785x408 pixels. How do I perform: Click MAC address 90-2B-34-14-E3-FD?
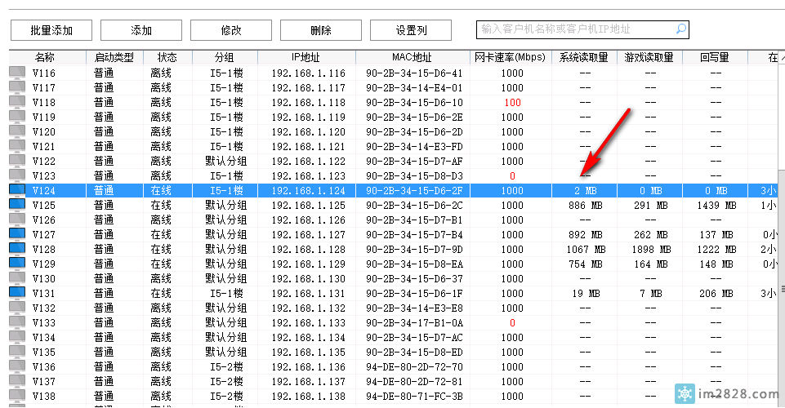pyautogui.click(x=414, y=147)
